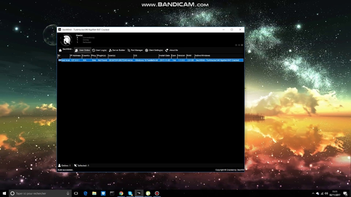Viewport: 351px width, 197px height.
Task: Open Skype from the taskbar
Action: pyautogui.click(x=130, y=193)
